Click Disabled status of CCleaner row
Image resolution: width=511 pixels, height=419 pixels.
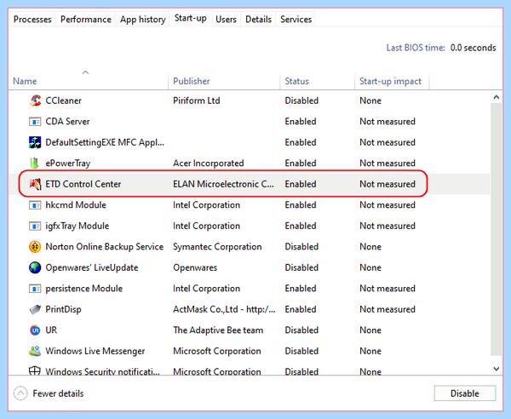301,100
